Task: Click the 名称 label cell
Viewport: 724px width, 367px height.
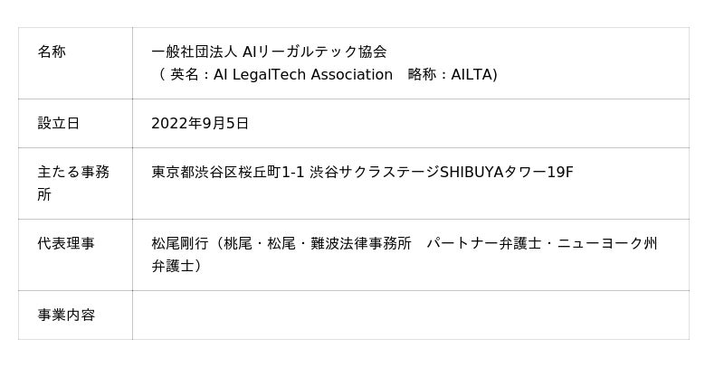Action: pos(75,63)
